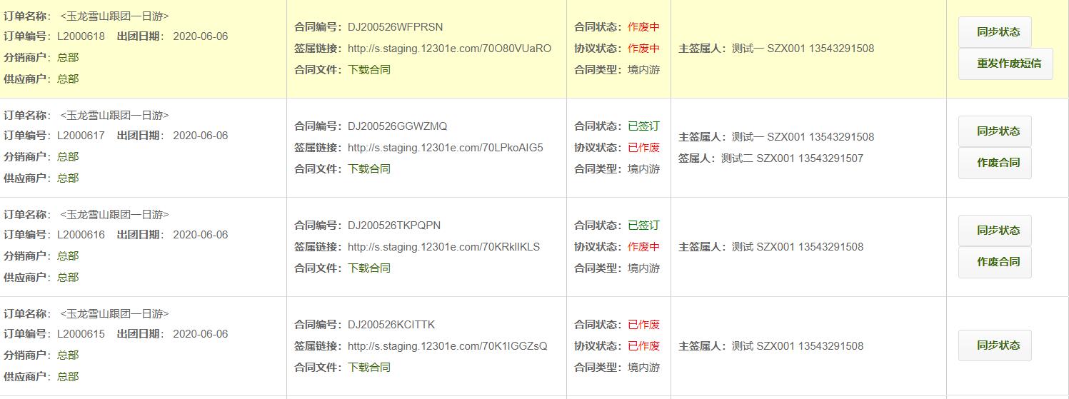Open 供应商户 总部 for order L2000615
1069x399 pixels.
[x=68, y=377]
